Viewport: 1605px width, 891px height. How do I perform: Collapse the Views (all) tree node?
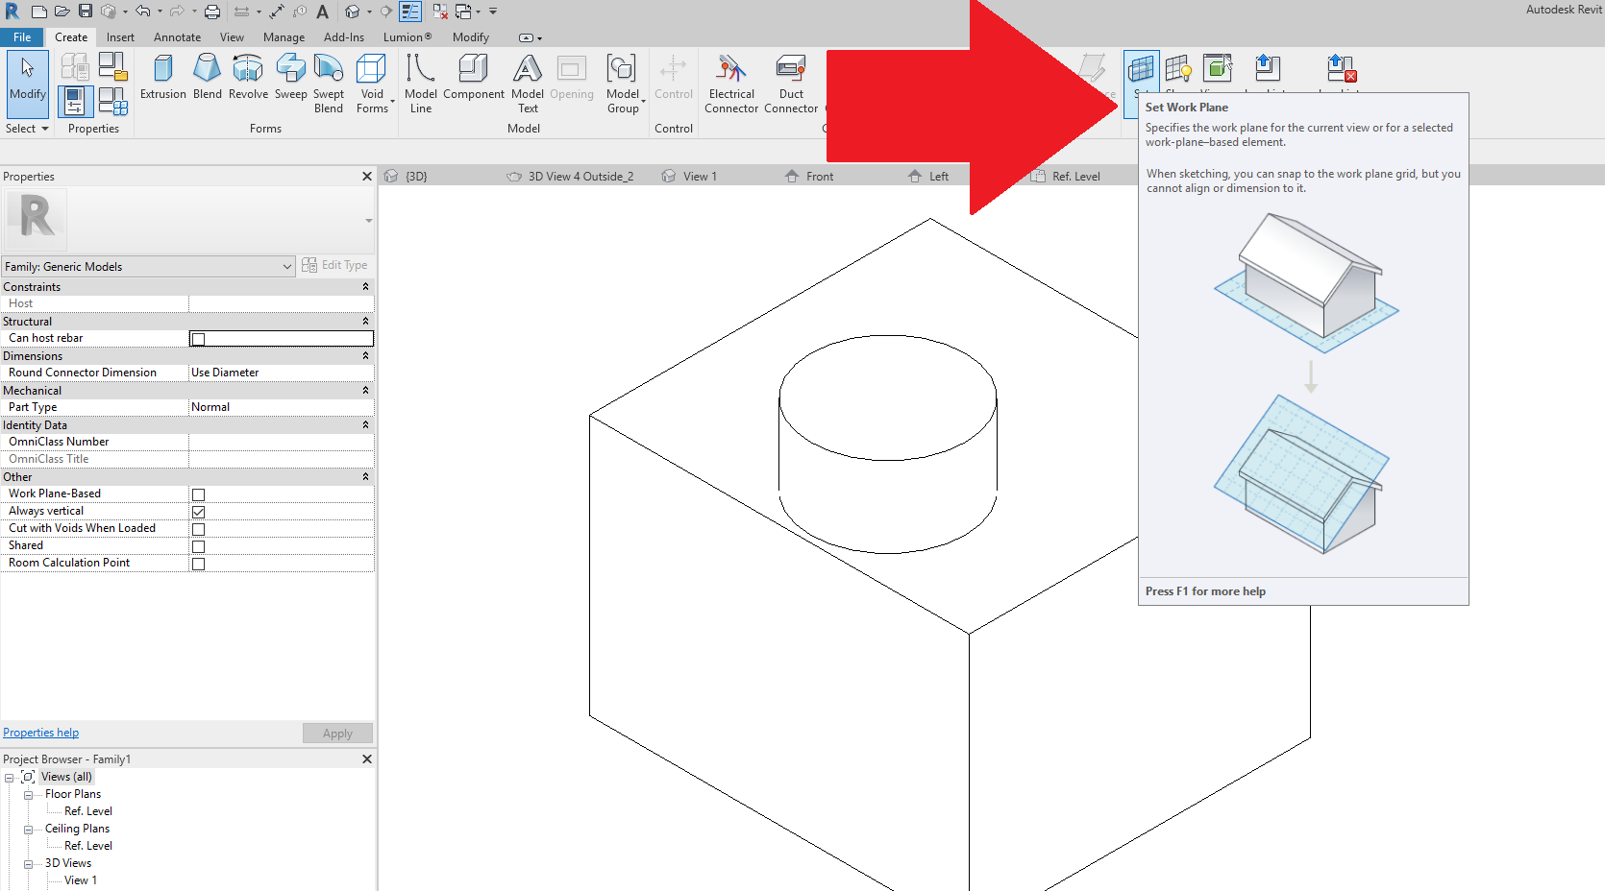[9, 778]
